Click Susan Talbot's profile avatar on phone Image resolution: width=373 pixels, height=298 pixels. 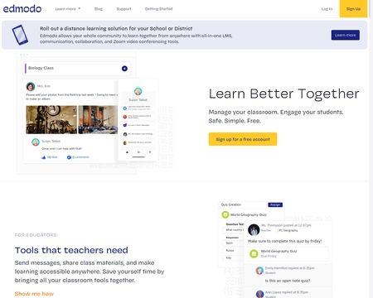(138, 91)
